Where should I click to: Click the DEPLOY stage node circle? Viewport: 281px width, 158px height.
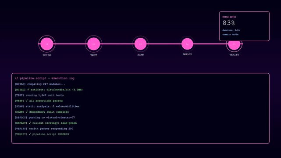187,44
